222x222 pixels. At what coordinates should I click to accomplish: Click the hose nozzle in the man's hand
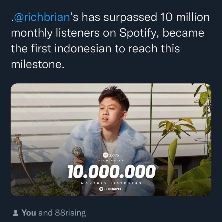(x=77, y=152)
